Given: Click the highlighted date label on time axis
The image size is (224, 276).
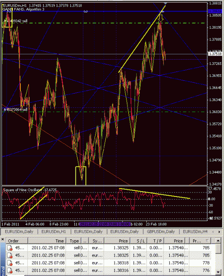Looking at the screenshot, I should coord(105,224).
